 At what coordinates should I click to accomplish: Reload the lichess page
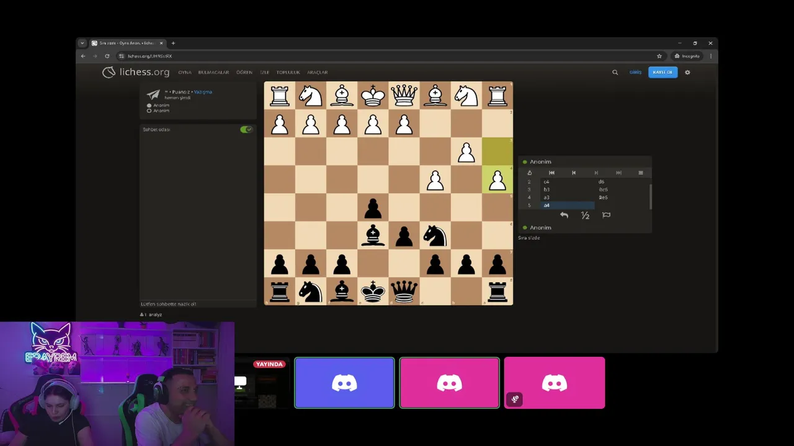(107, 56)
